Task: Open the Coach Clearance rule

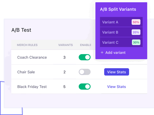Action: click(x=32, y=57)
